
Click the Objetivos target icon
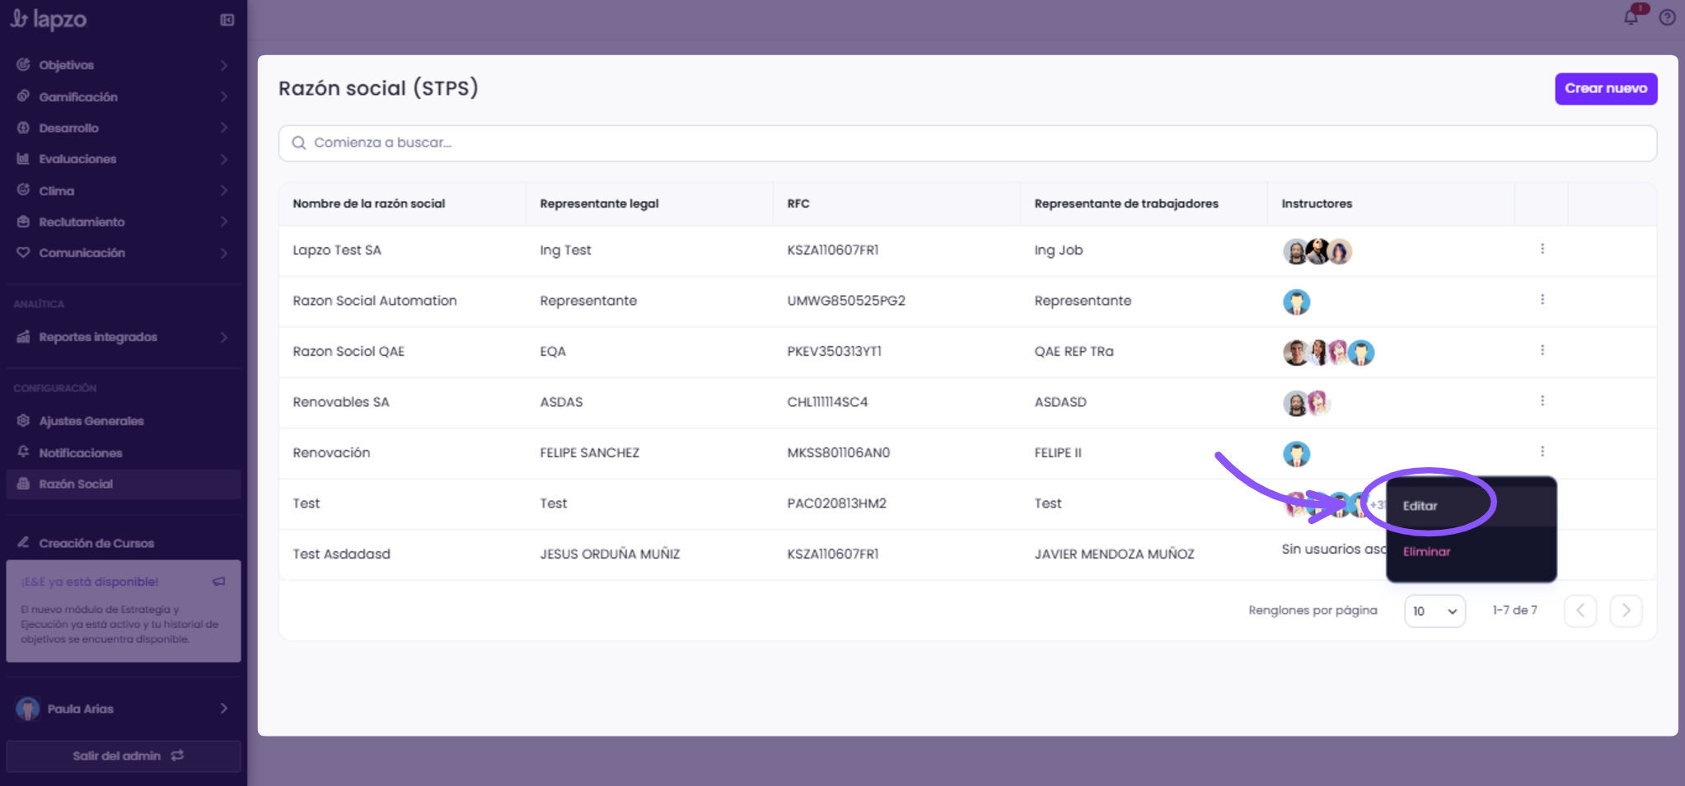click(23, 64)
